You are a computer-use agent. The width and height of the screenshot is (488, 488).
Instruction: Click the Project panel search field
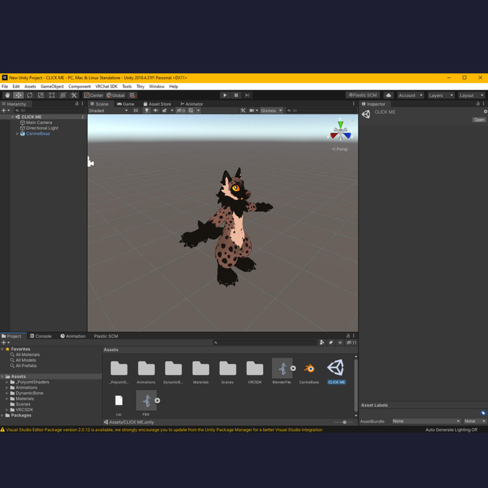click(x=265, y=342)
